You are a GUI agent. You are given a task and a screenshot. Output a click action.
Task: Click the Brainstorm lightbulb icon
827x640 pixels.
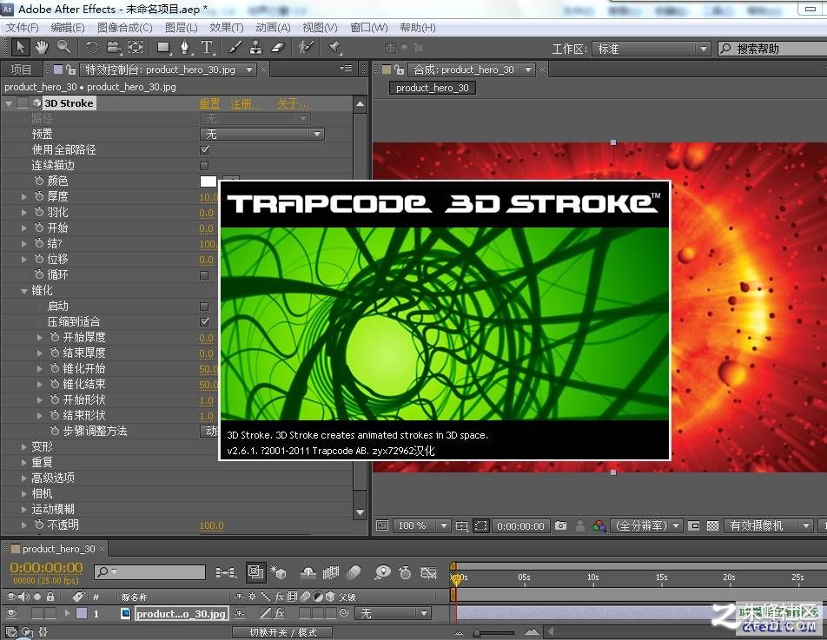point(382,572)
